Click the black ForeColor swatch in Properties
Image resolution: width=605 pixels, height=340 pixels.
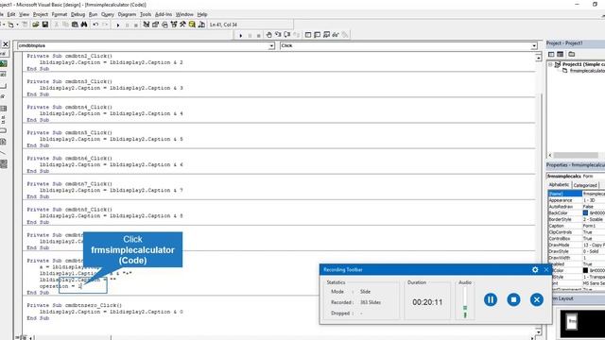(585, 271)
